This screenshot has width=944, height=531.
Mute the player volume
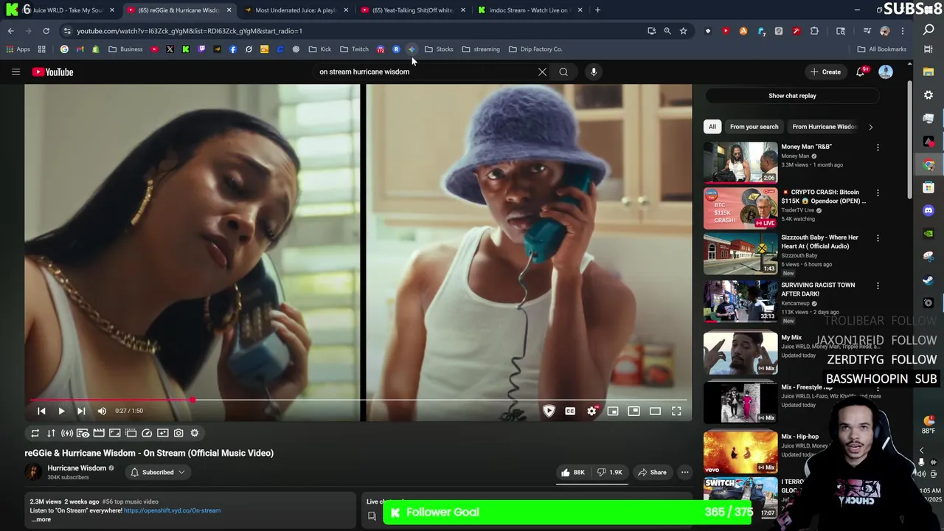tap(102, 411)
